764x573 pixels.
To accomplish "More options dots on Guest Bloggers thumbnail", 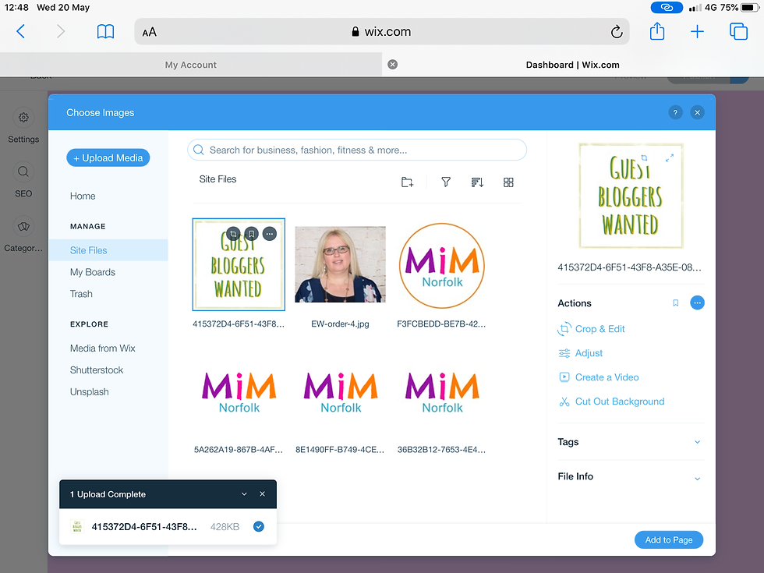I will pos(270,234).
